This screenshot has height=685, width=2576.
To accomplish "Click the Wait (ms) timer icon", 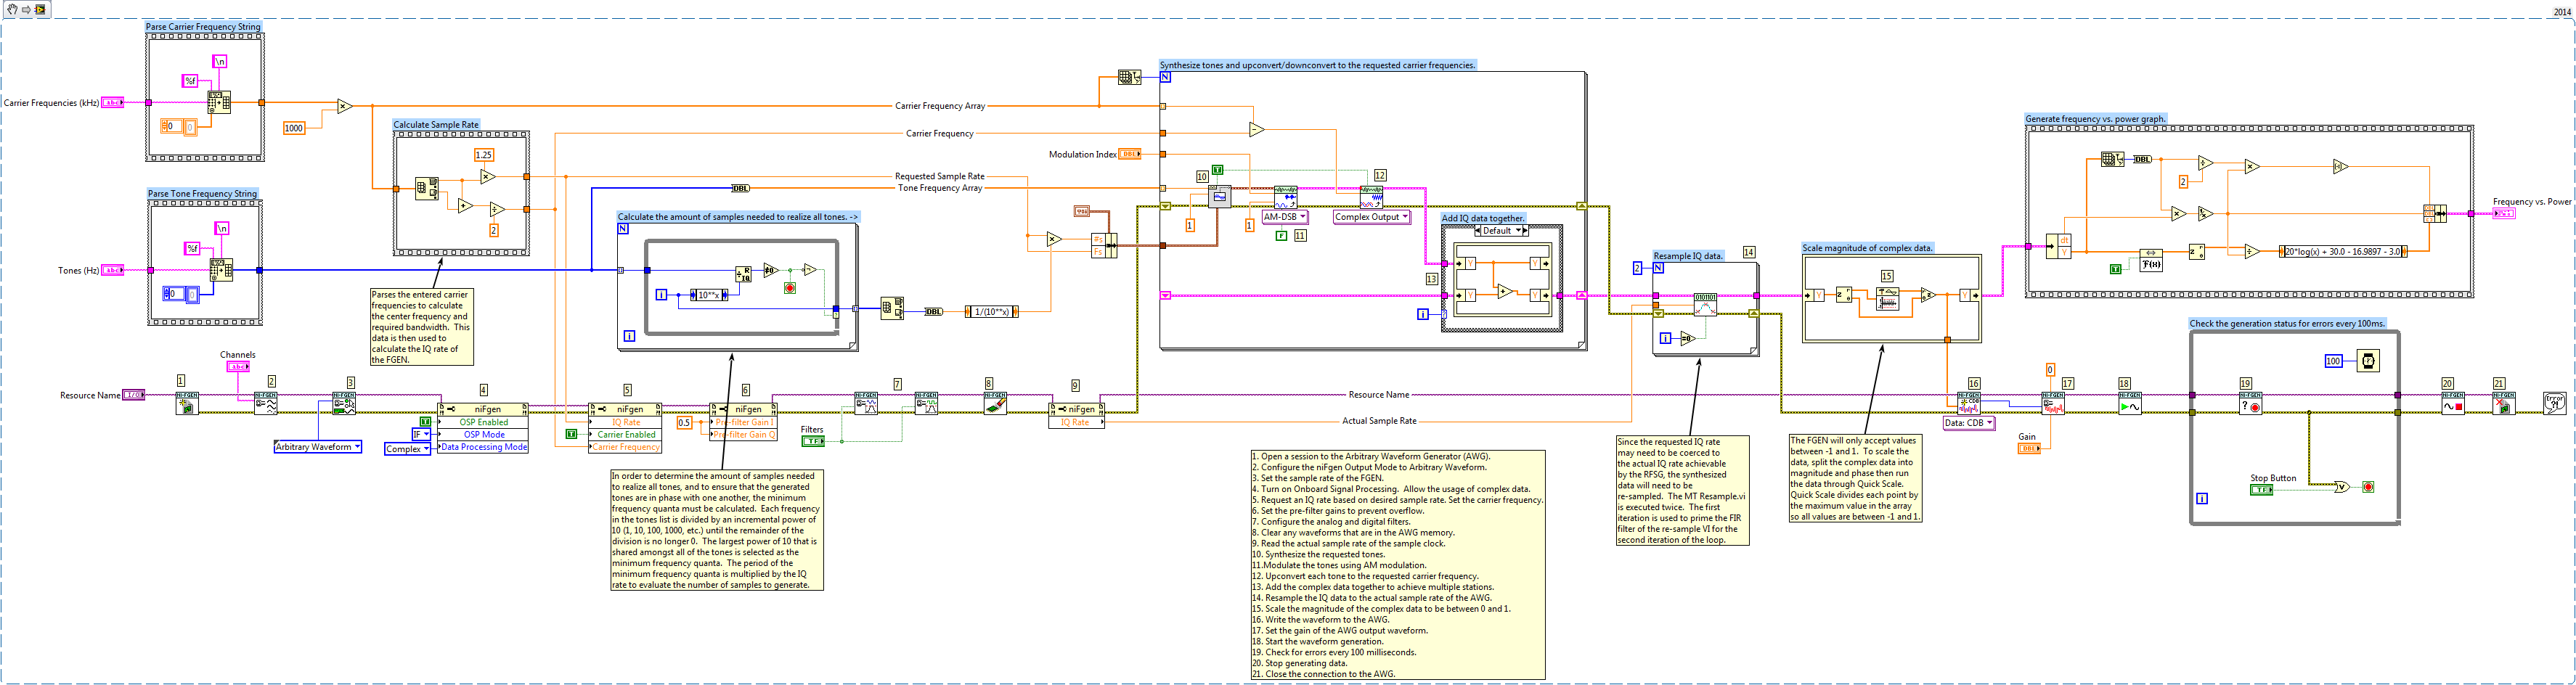I will (x=2367, y=361).
